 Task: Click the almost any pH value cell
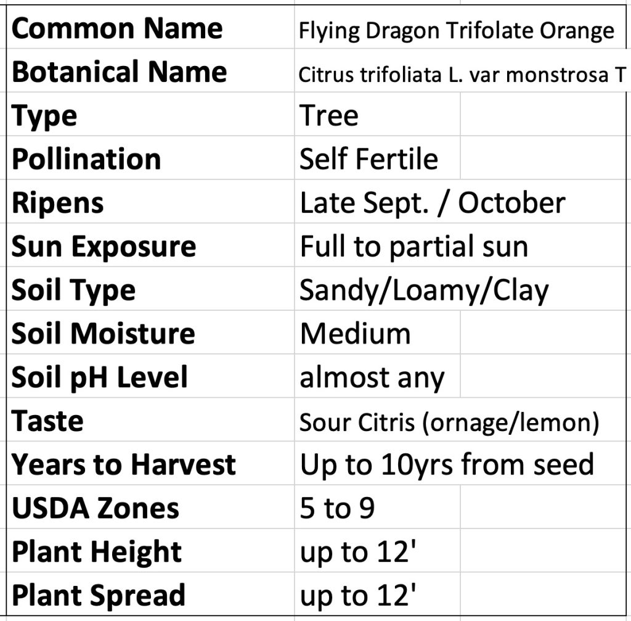click(372, 377)
